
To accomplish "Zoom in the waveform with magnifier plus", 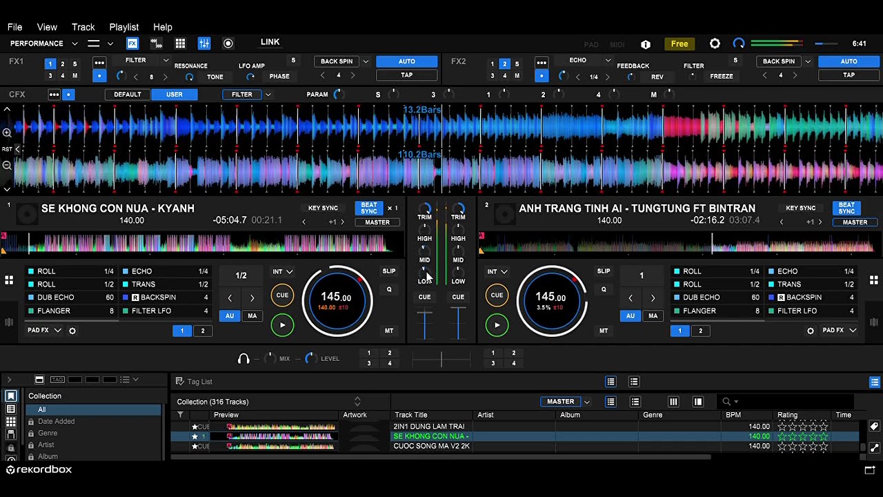I will (7, 132).
